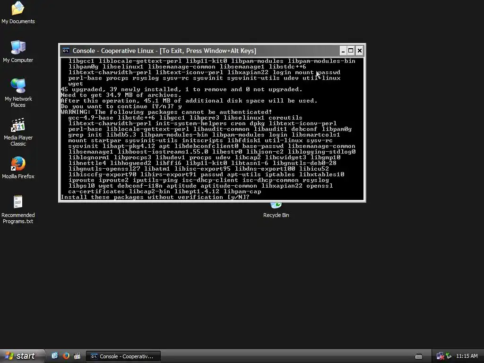Click the keyboard icon in the taskbar
This screenshot has height=363, width=484.
pyautogui.click(x=419, y=356)
